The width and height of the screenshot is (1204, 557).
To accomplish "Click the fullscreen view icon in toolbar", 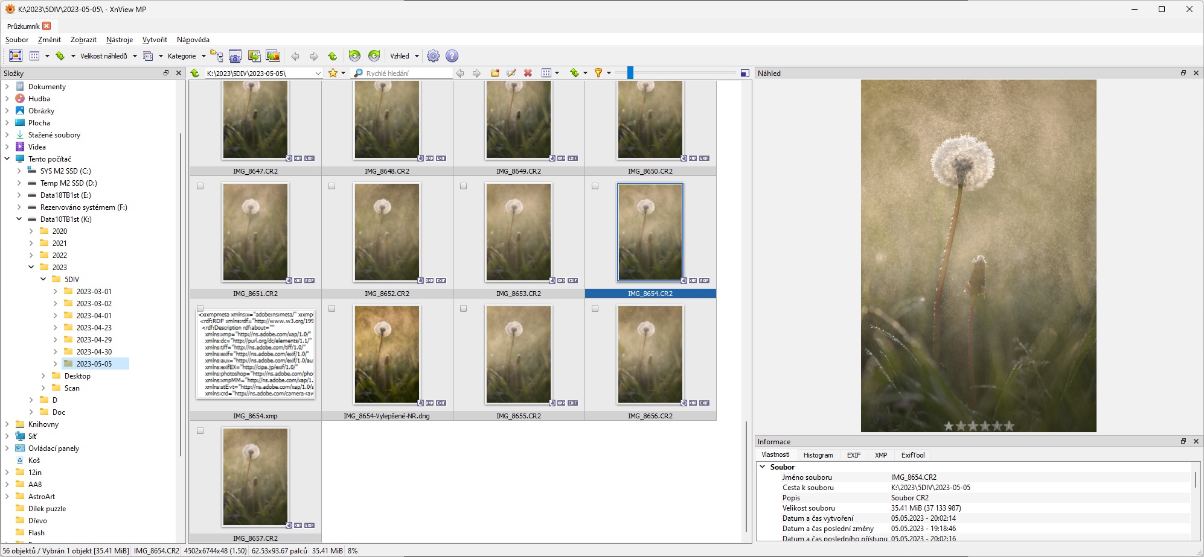I will tap(16, 56).
